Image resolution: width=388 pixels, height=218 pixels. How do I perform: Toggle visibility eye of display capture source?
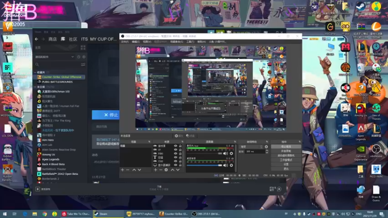[x=176, y=165]
